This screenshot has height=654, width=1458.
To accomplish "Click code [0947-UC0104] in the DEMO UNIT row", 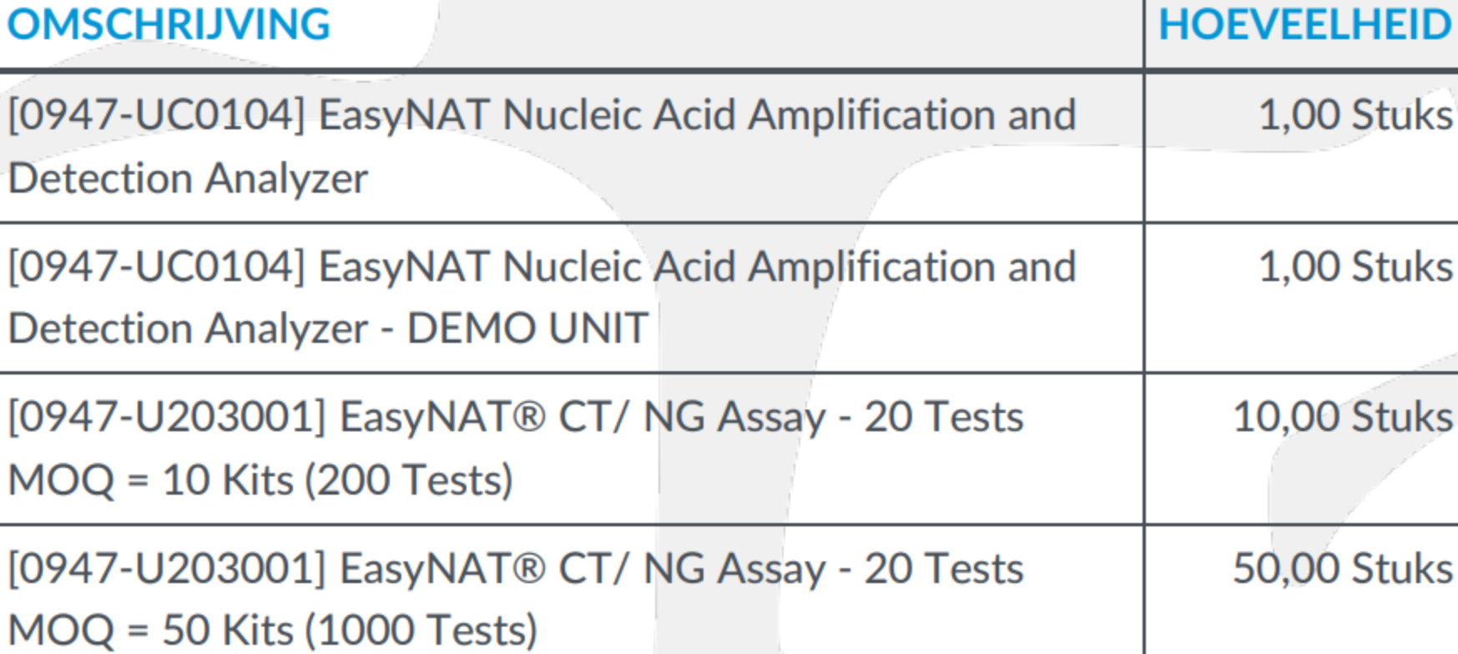I will [x=157, y=267].
